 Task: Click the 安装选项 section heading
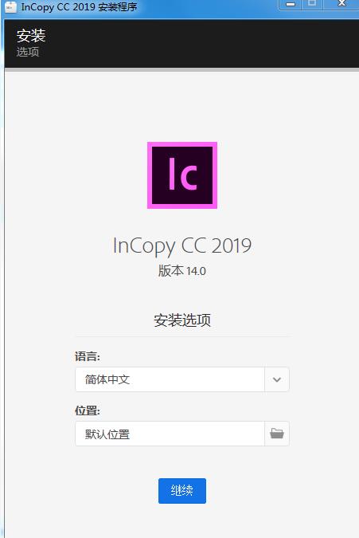(182, 320)
